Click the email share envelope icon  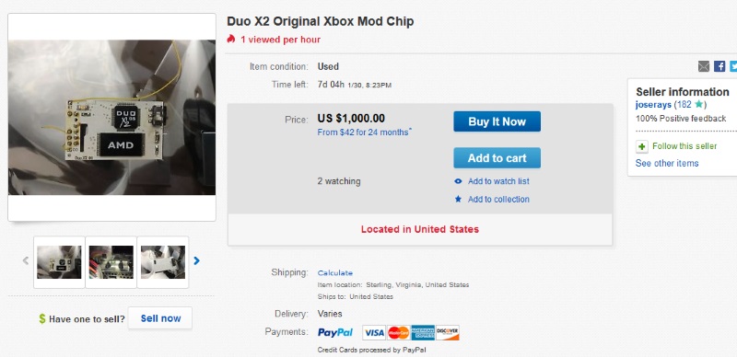coord(704,66)
